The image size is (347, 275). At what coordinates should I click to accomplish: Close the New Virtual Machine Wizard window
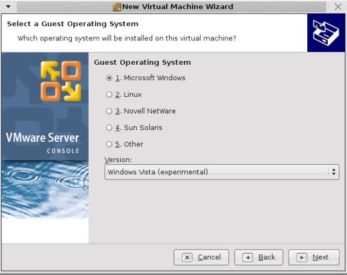[x=338, y=7]
